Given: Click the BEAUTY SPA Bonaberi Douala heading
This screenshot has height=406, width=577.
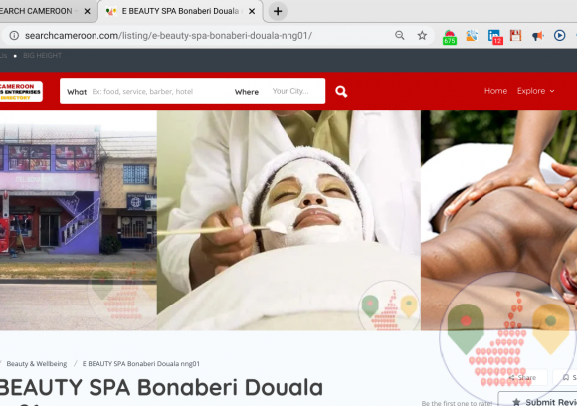Looking at the screenshot, I should tap(161, 388).
